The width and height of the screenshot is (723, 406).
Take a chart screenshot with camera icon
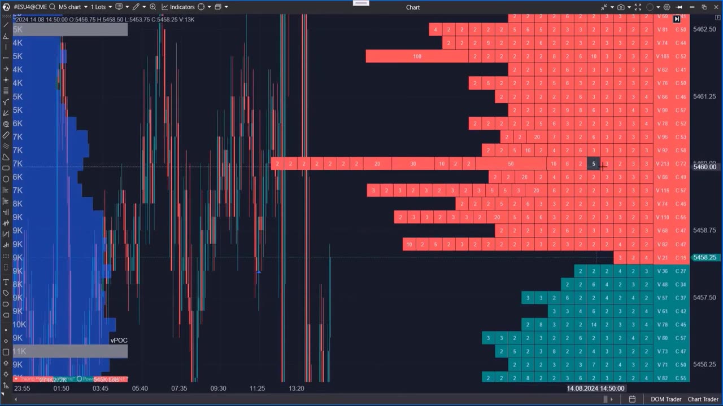[621, 7]
